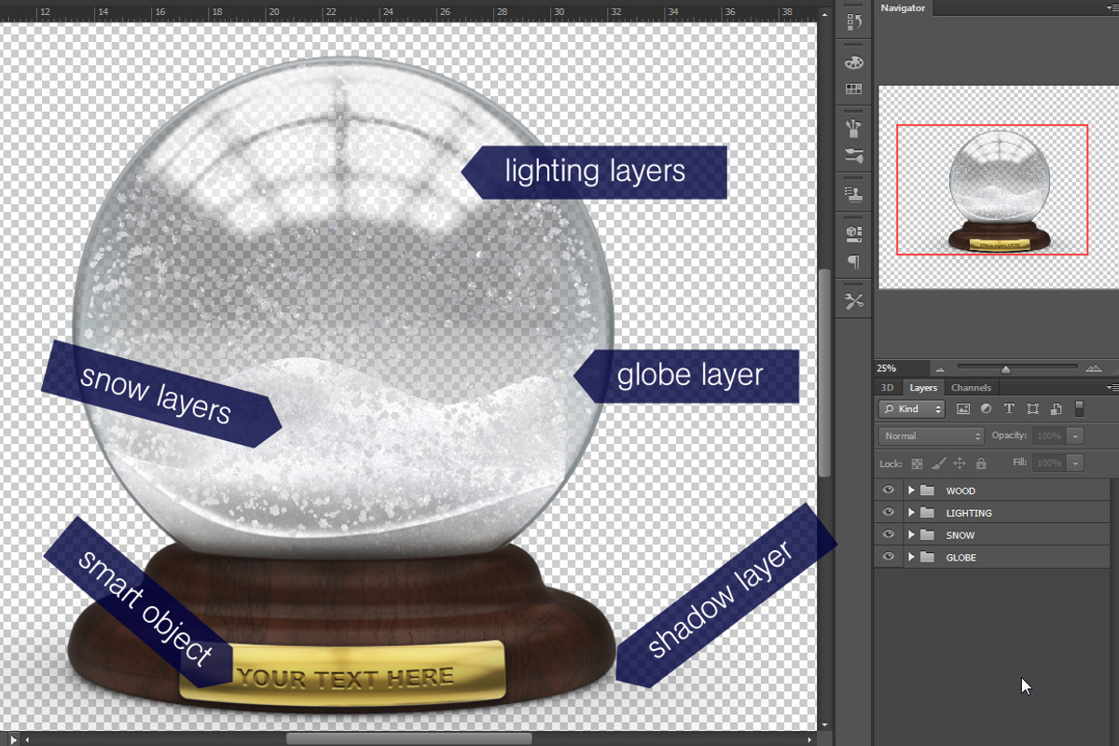Open the Clone Source stamp panel icon
Viewport: 1119px width, 746px height.
point(853,194)
